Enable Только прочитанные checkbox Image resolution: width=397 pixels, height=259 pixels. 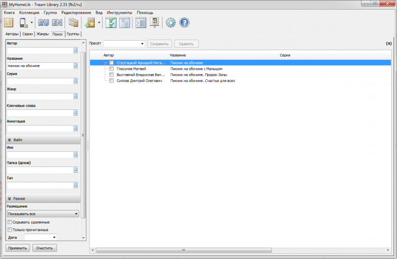tap(10, 229)
